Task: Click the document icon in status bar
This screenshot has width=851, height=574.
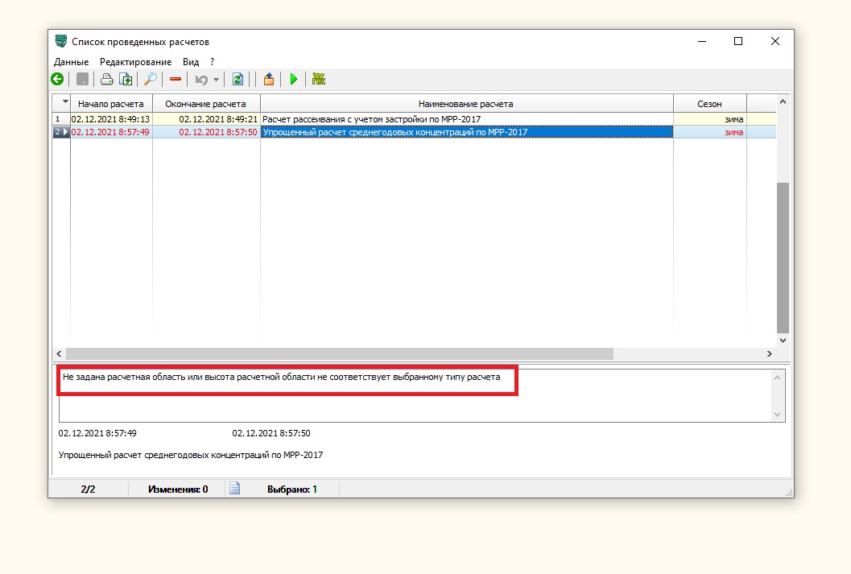Action: [x=234, y=489]
